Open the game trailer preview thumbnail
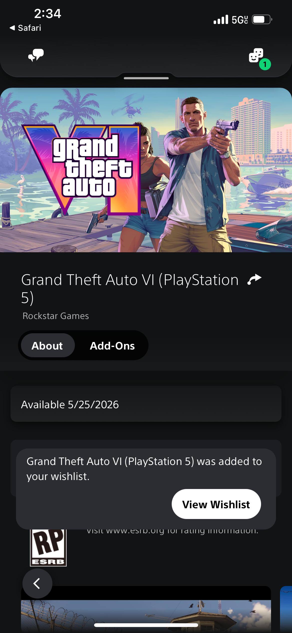292x633 pixels. tap(146, 609)
